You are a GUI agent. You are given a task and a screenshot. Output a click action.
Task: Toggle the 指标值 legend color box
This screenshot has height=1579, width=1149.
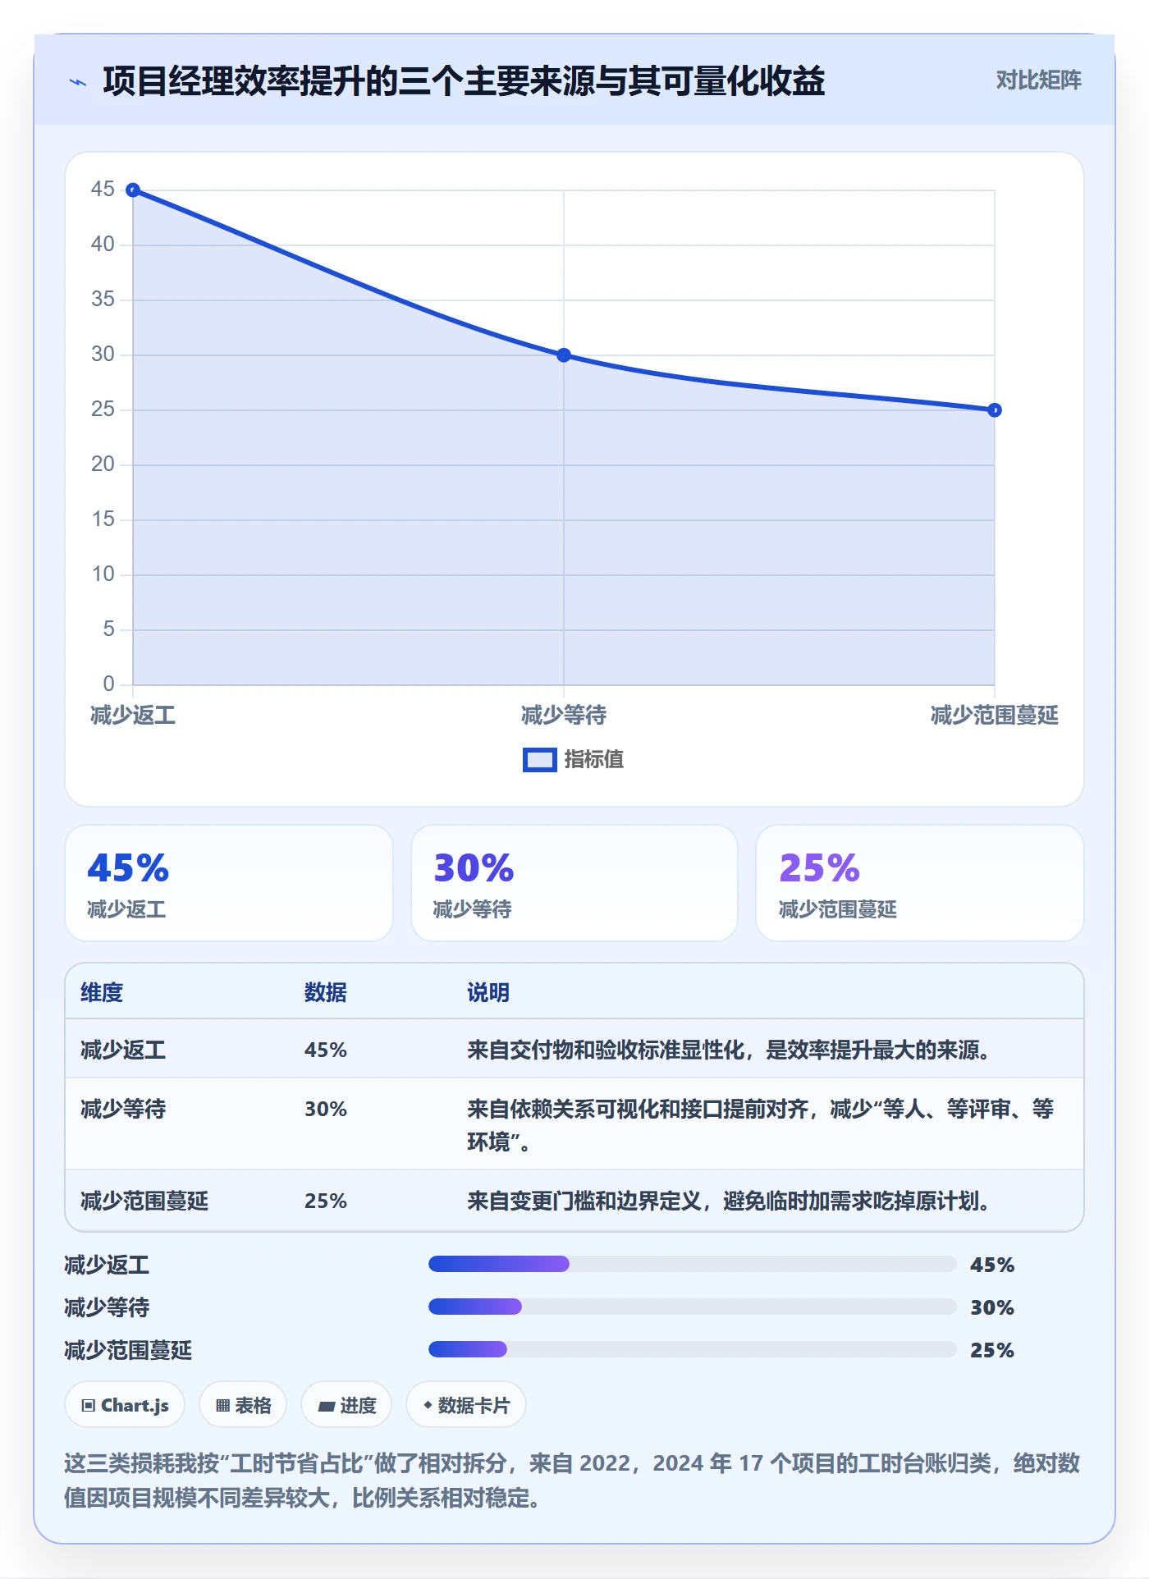coord(540,760)
